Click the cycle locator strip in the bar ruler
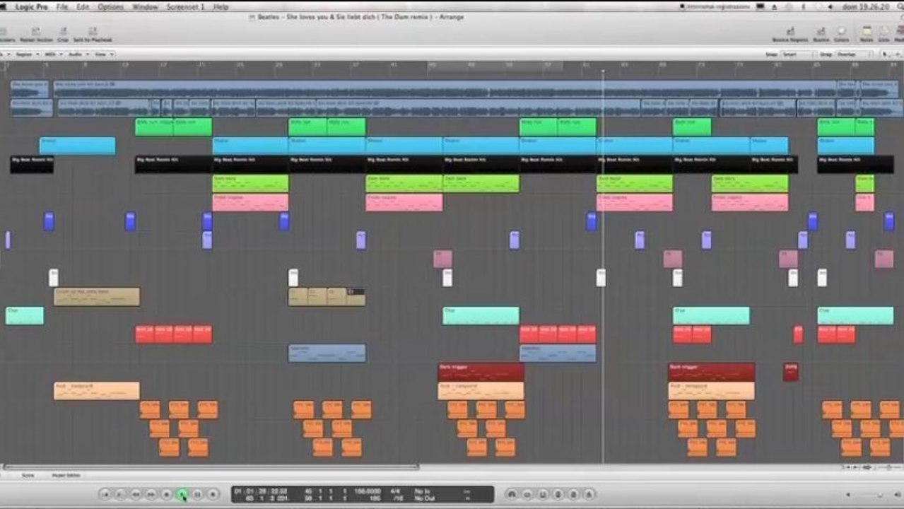The image size is (904, 509). [x=495, y=65]
